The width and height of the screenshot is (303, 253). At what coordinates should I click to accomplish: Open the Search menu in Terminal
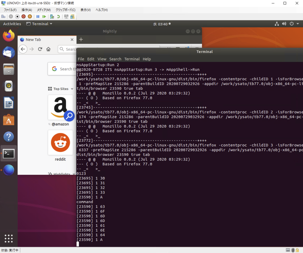point(115,59)
